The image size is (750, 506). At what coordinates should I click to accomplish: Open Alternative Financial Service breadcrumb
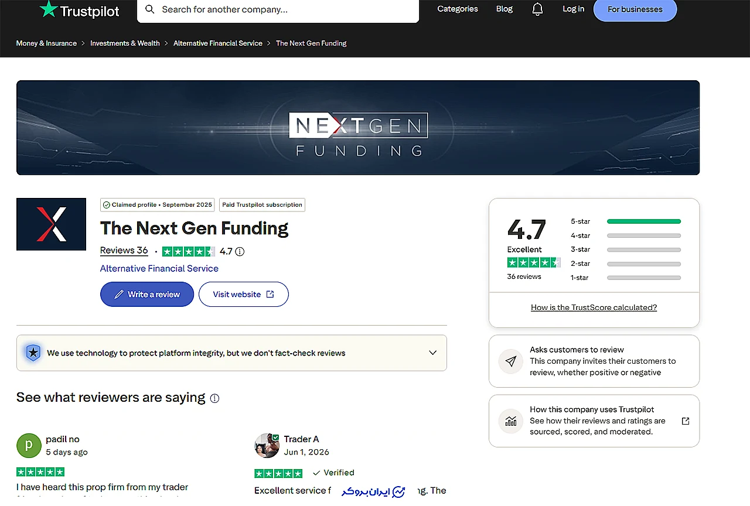[218, 43]
